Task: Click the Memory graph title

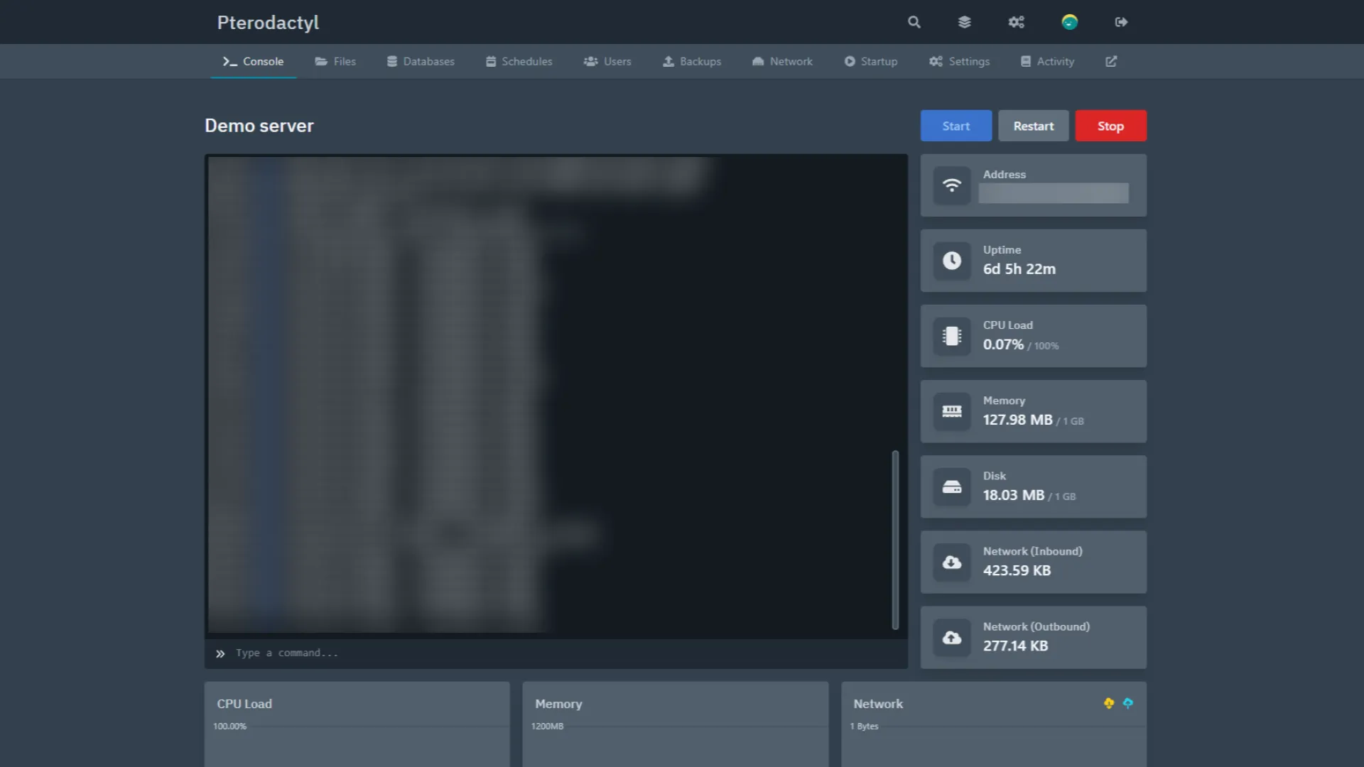Action: 558,704
